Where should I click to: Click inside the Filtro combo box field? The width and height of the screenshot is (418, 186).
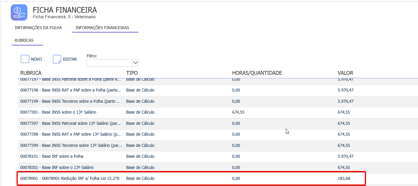coord(109,63)
